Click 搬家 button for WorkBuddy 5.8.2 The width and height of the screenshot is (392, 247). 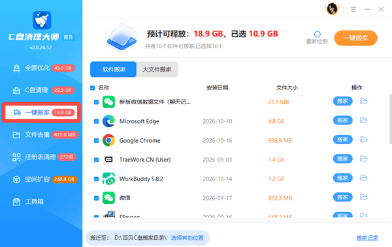pyautogui.click(x=343, y=178)
